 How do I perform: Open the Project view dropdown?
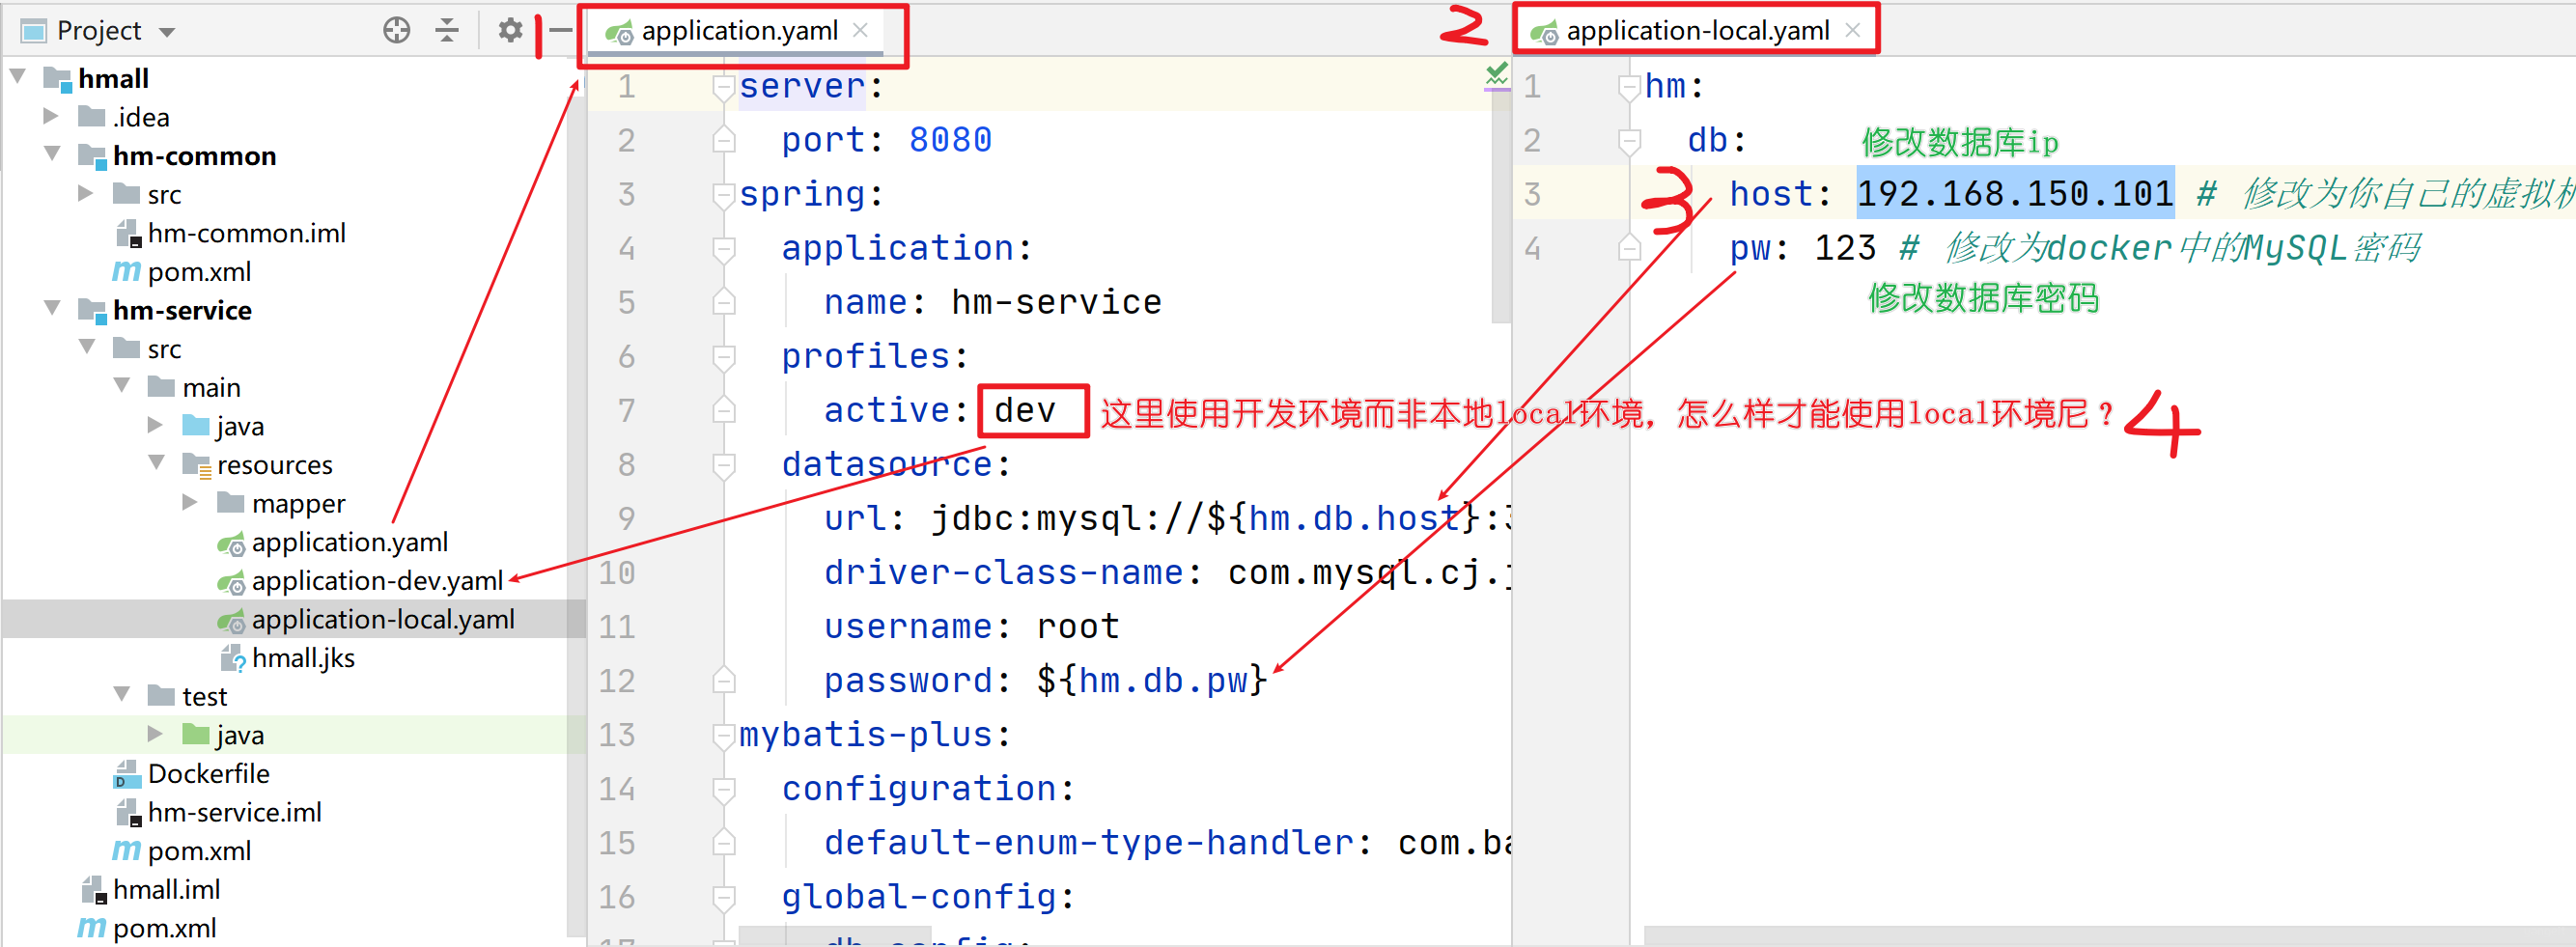point(167,32)
